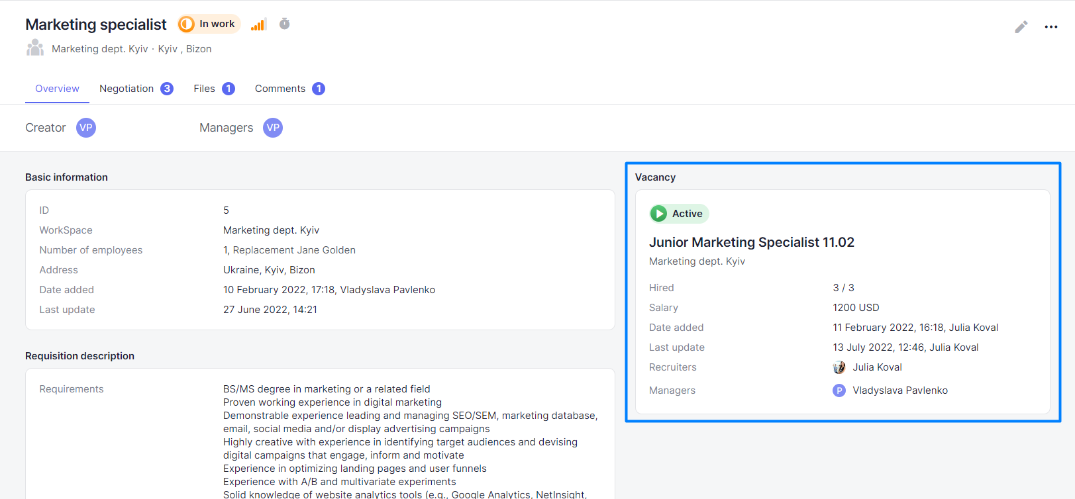This screenshot has width=1075, height=499.
Task: Click the department group icon near Marketing dept.
Action: [35, 48]
